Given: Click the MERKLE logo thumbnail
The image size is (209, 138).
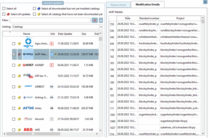Looking at the screenshot, I should tap(28, 54).
